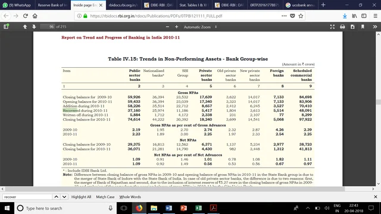This screenshot has height=214, width=381.
Task: Close the Inside page tab
Action: 101,5
